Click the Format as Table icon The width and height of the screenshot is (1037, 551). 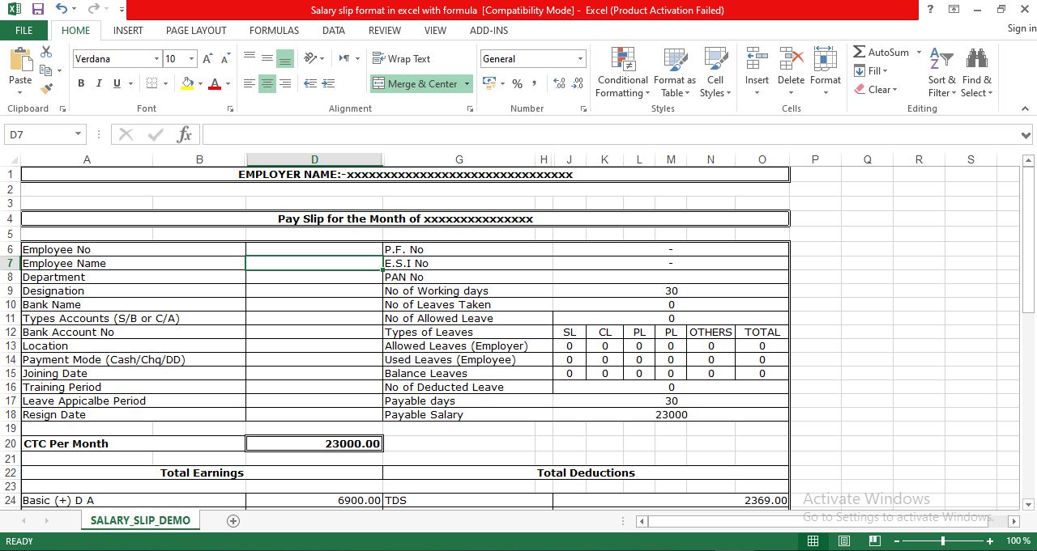pyautogui.click(x=675, y=73)
